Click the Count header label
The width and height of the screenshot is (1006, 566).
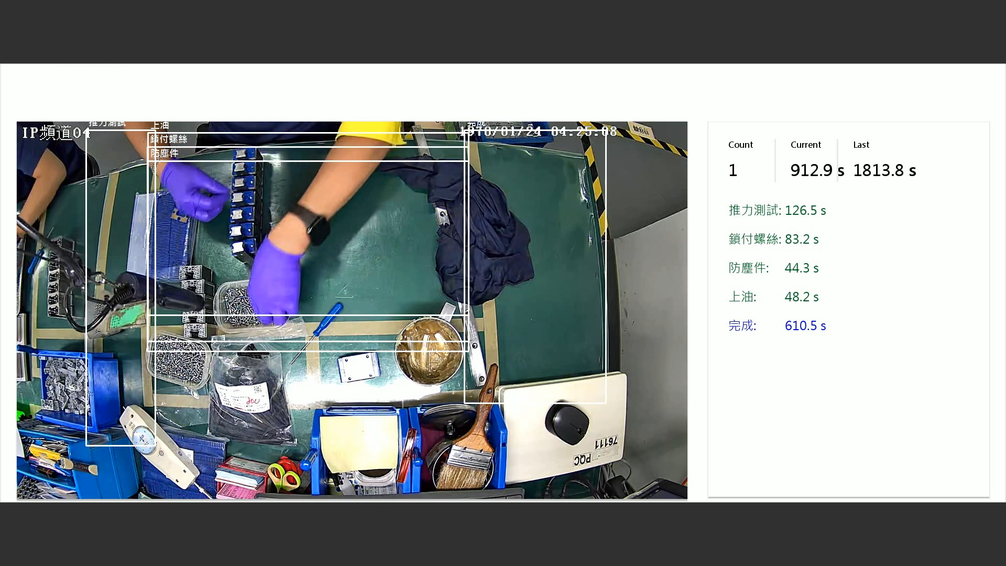[x=740, y=145]
